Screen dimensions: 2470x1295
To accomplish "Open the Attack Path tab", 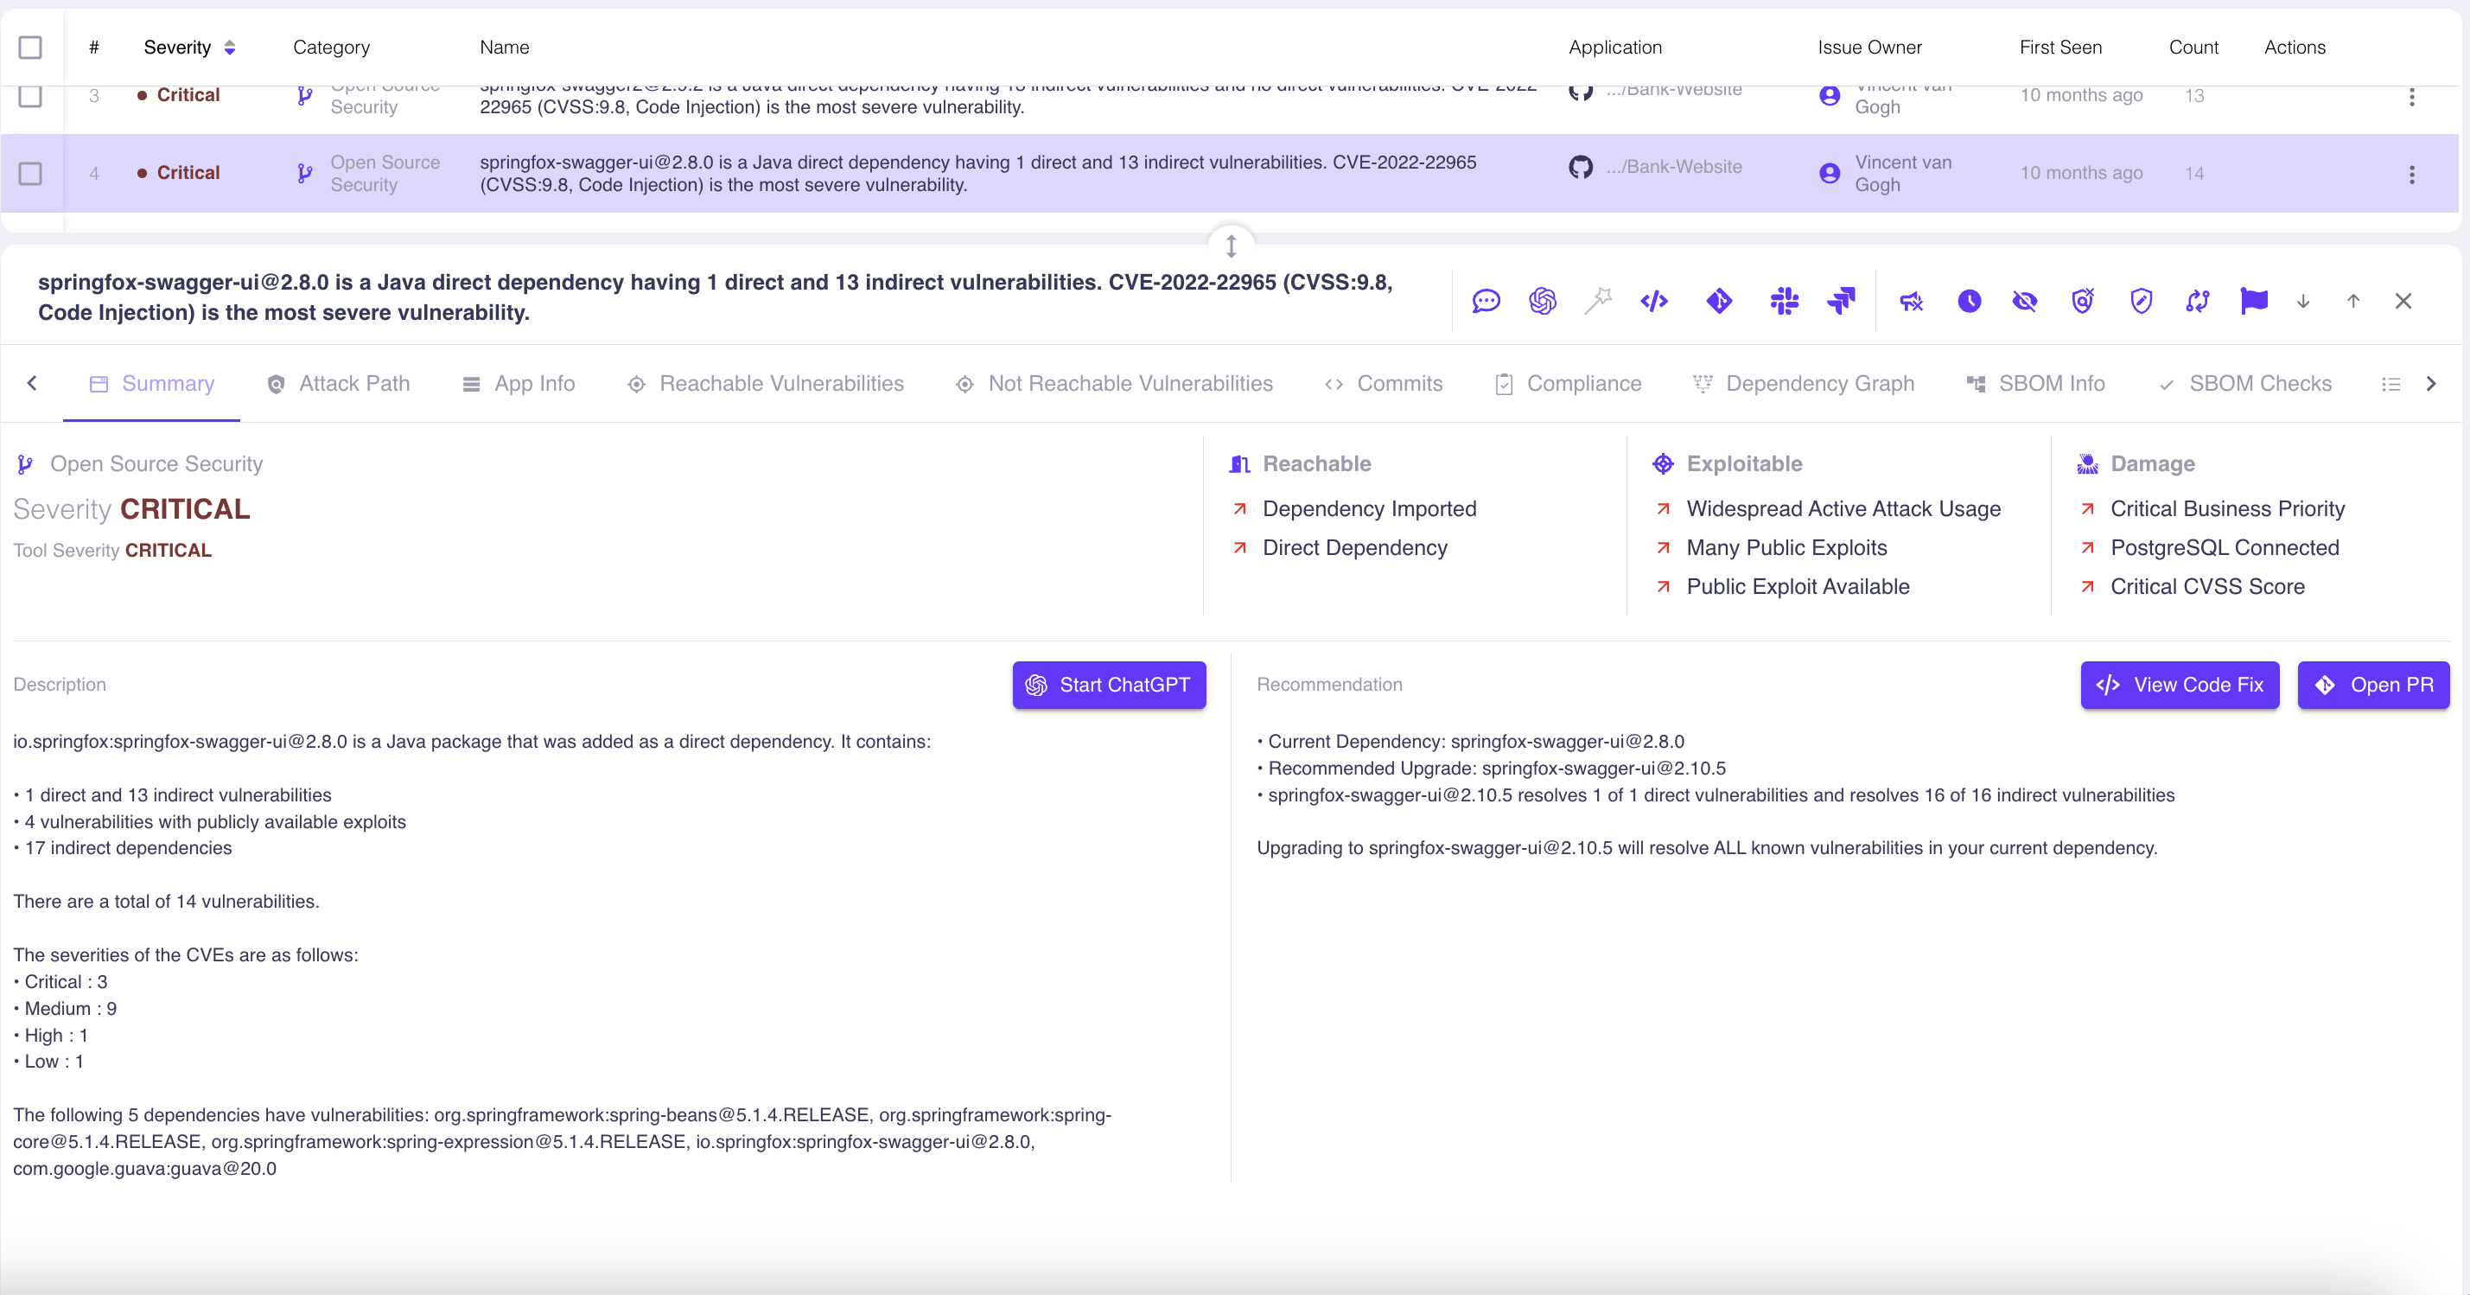I will (x=339, y=384).
